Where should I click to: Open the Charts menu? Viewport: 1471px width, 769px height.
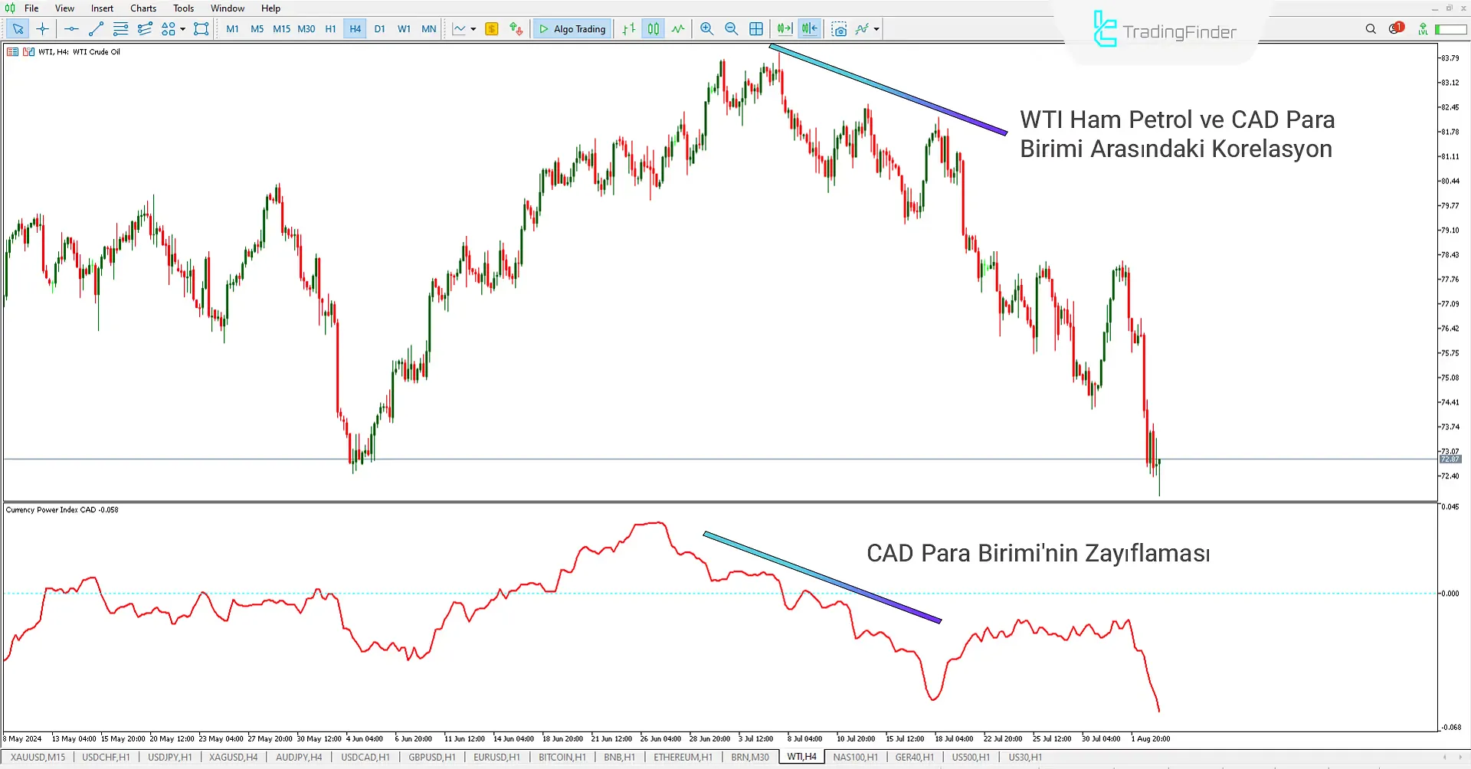pos(143,8)
